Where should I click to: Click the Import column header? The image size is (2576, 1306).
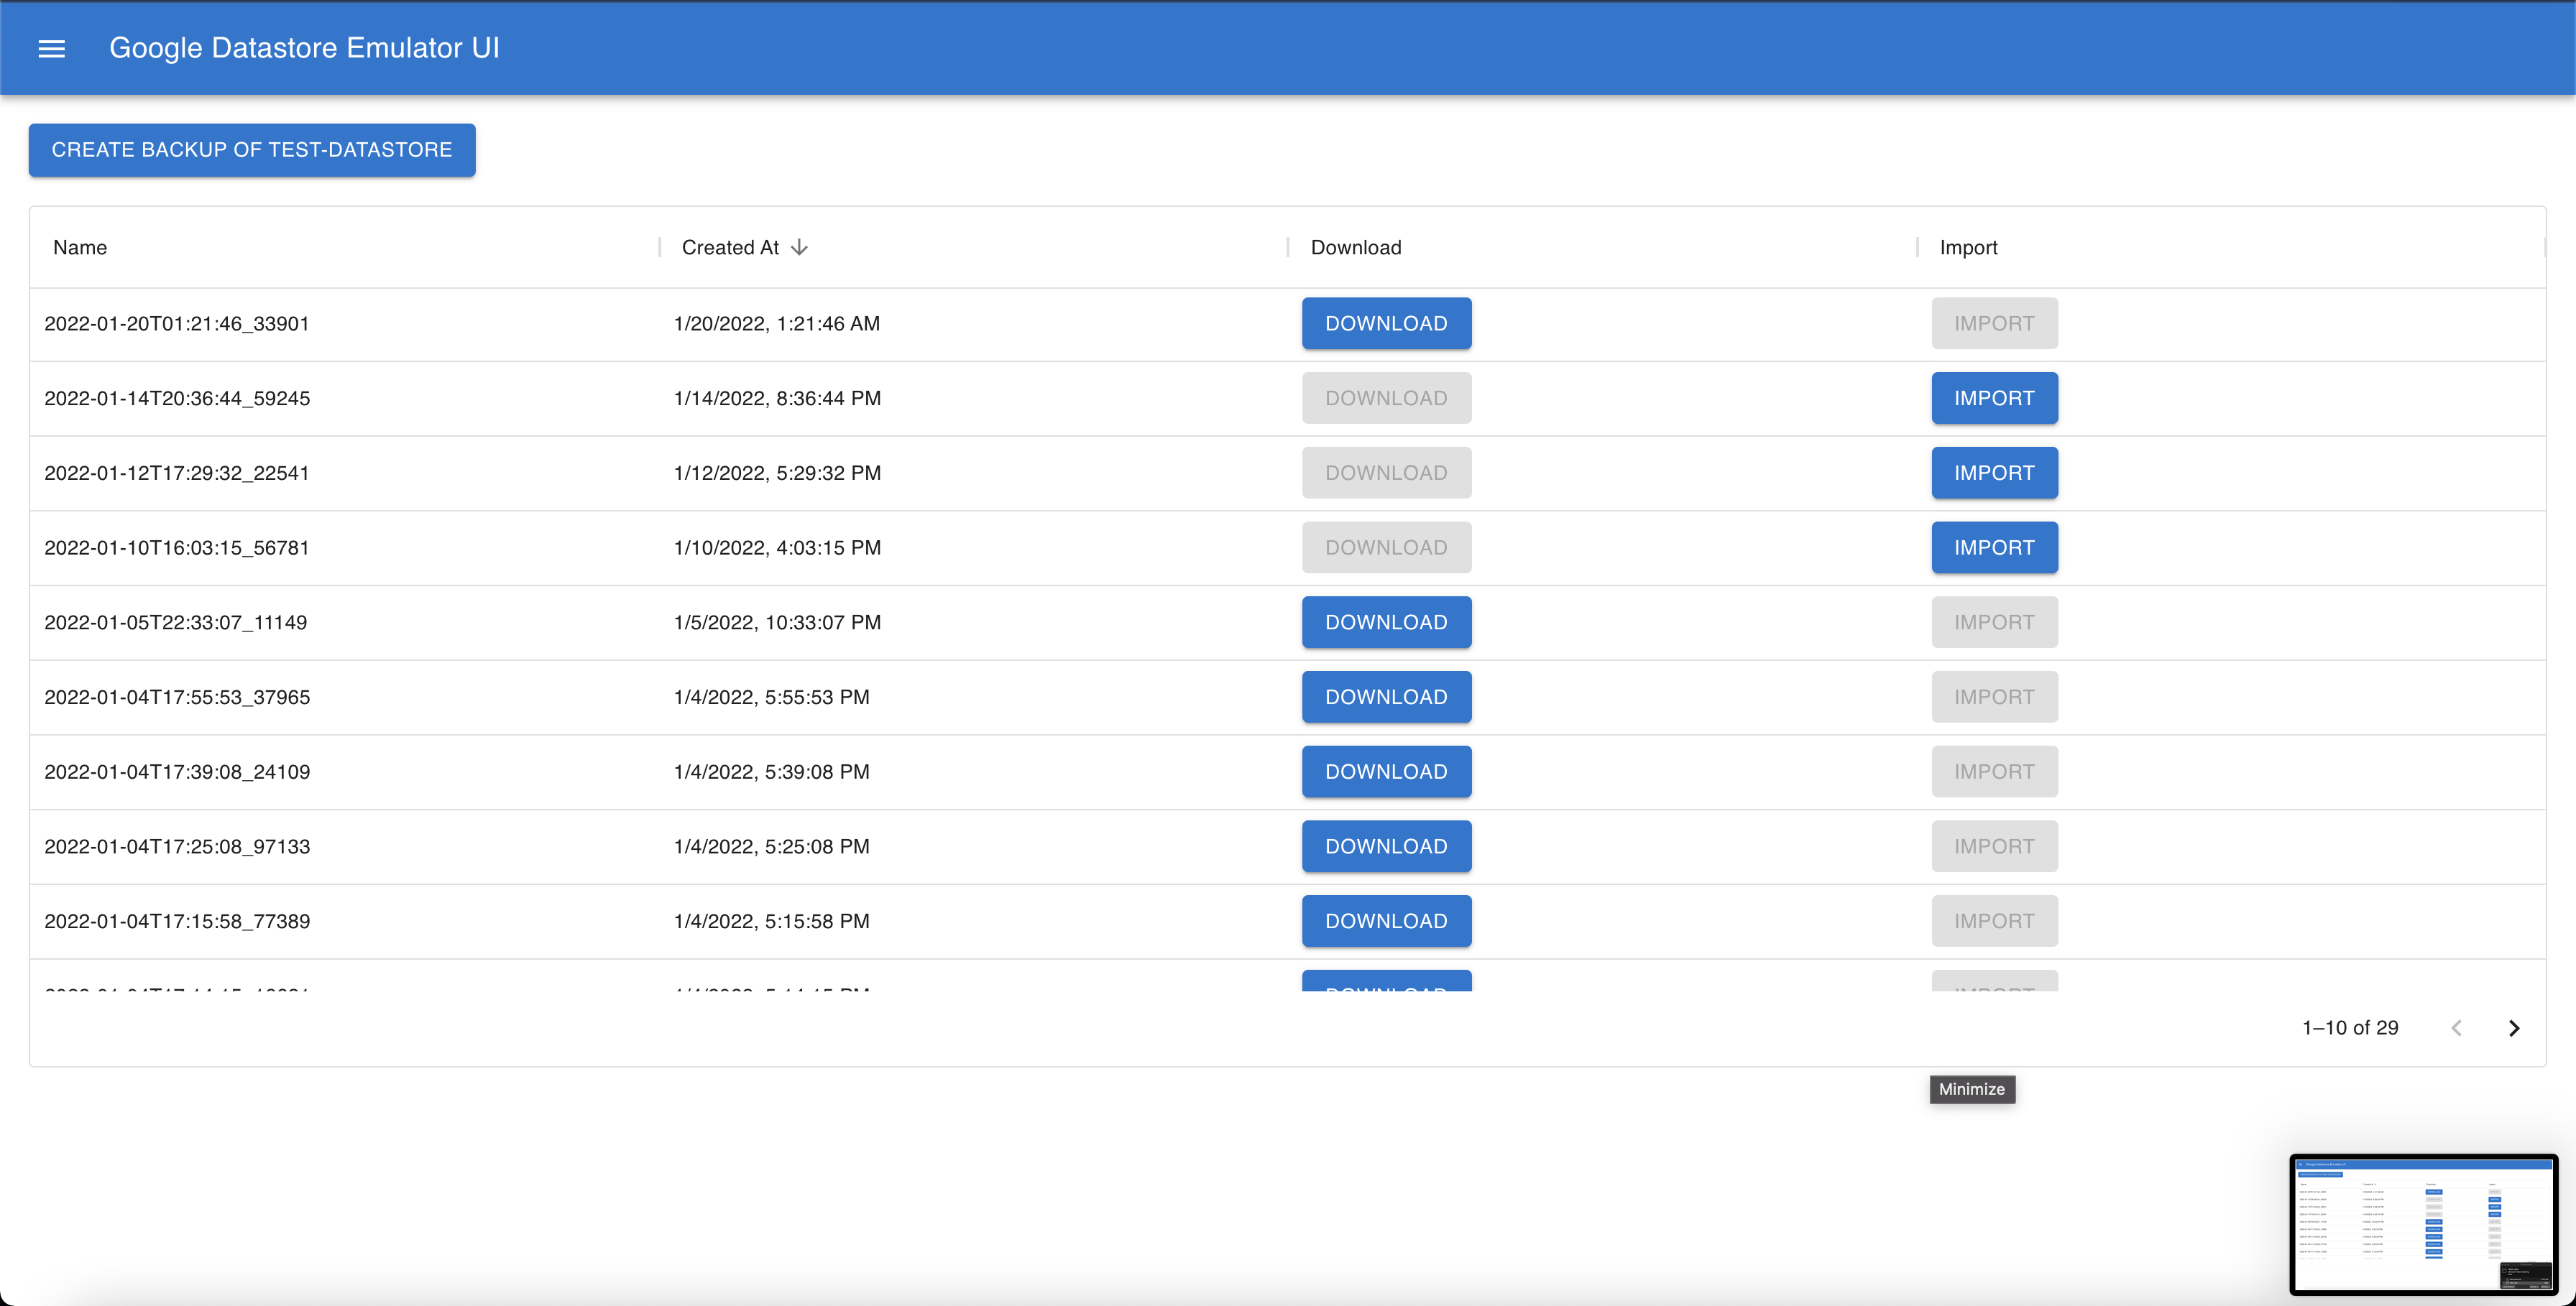click(1968, 247)
